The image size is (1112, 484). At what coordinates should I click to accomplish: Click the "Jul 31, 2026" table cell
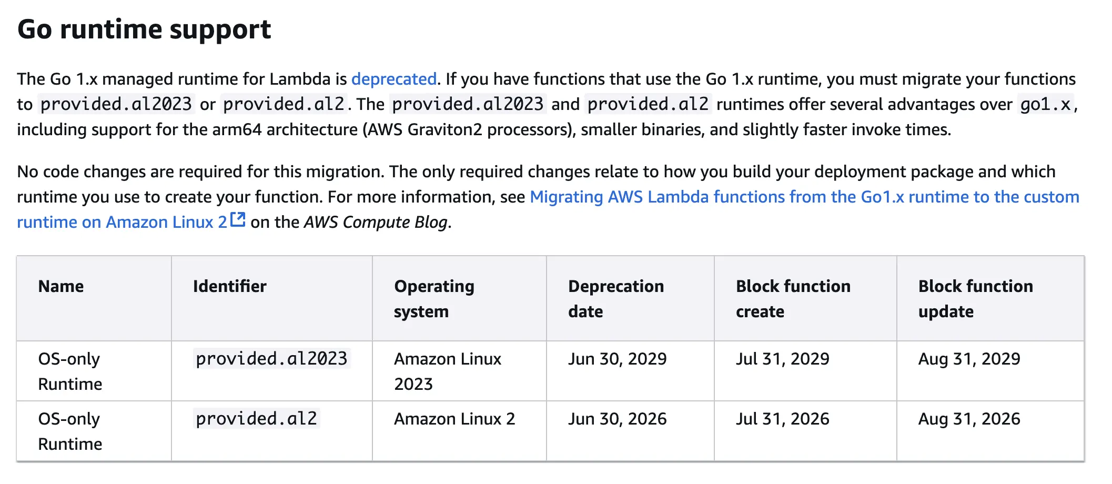click(782, 419)
